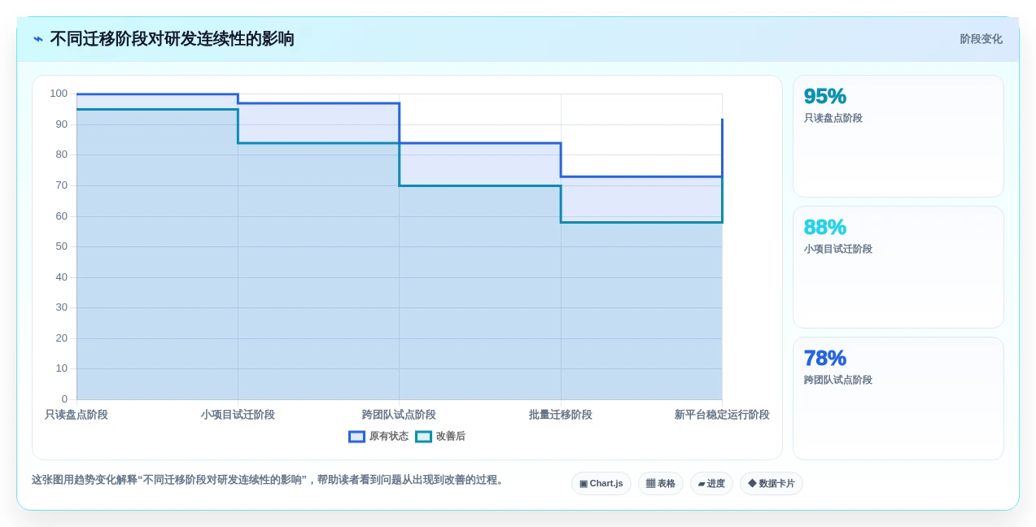The width and height of the screenshot is (1036, 527).
Task: Click x-axis label 只读盘点阶段
Action: pos(76,415)
